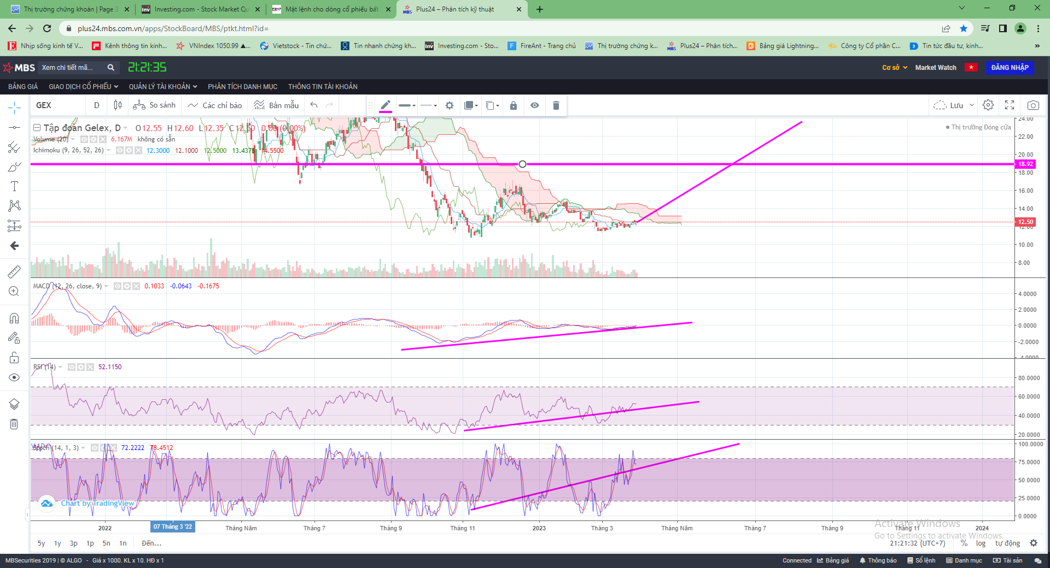This screenshot has width=1050, height=568.
Task: Open the chart patterns tool
Action: 14,206
